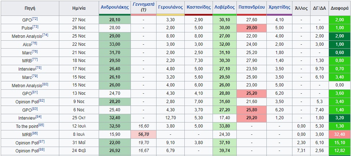Open footnote 72 next to GPO
This screenshot has width=351, height=156.
tap(35, 18)
